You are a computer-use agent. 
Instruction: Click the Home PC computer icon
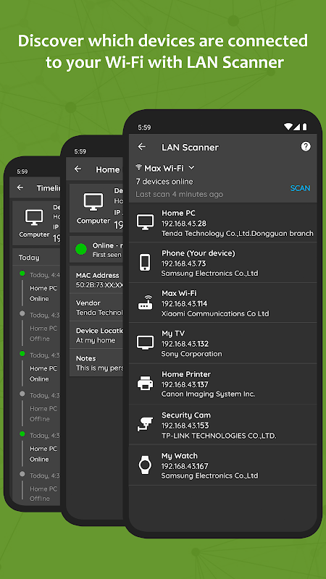(x=145, y=222)
